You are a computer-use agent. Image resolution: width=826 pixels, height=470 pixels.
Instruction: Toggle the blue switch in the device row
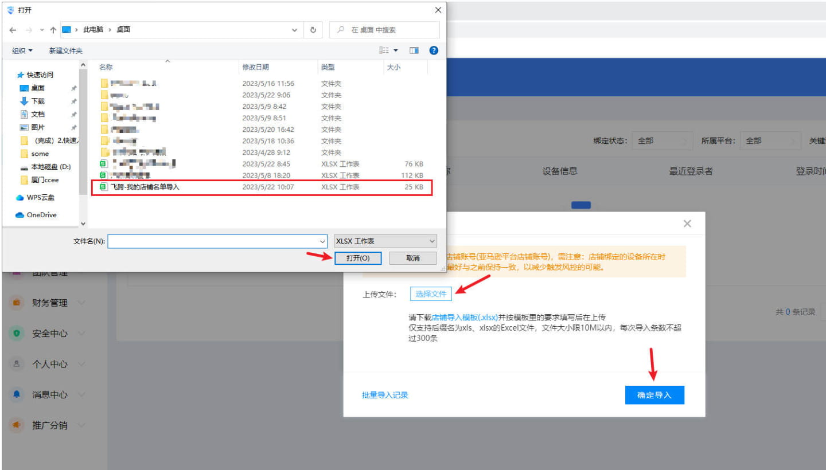point(581,205)
